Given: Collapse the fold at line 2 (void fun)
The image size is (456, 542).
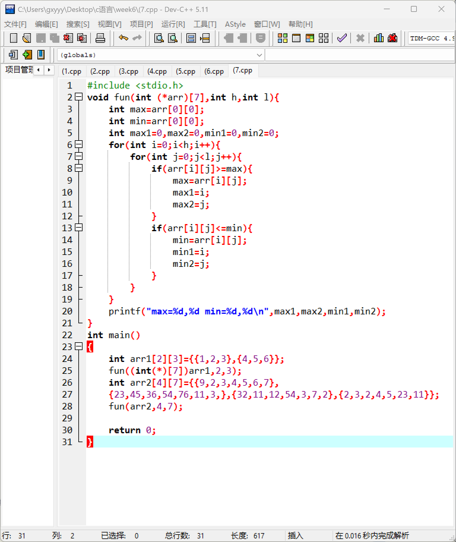Looking at the screenshot, I should (x=78, y=97).
